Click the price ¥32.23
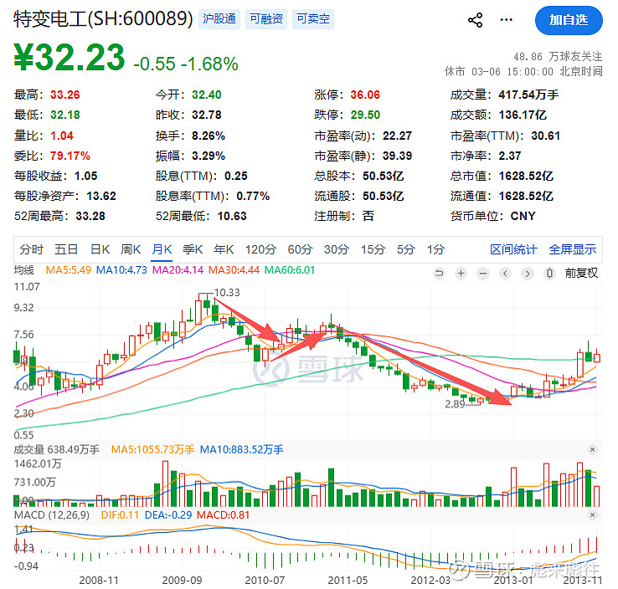Viewport: 618px width, 589px height. click(70, 58)
